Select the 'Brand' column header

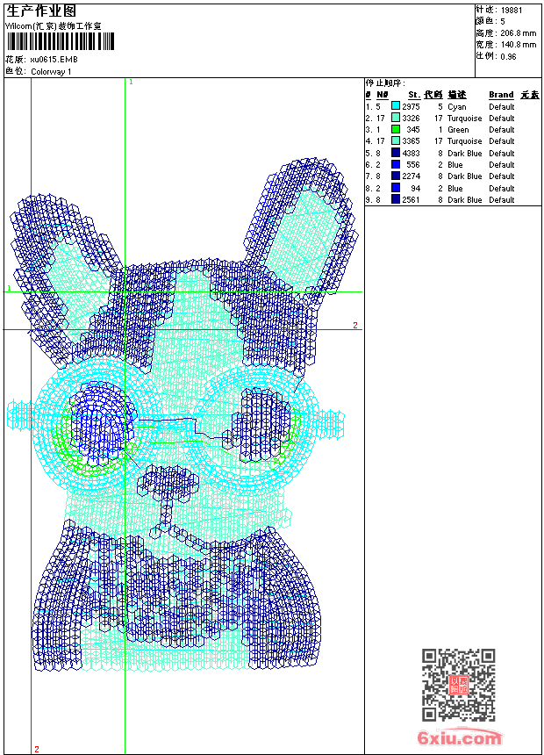point(501,95)
